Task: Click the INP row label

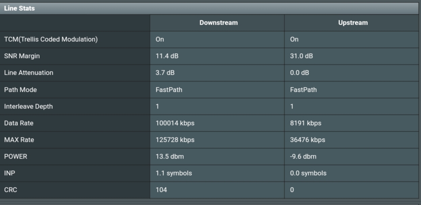Action: (10, 173)
